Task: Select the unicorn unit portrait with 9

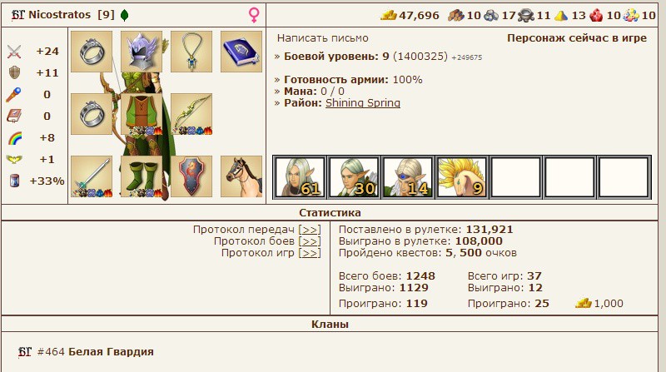Action: [462, 177]
